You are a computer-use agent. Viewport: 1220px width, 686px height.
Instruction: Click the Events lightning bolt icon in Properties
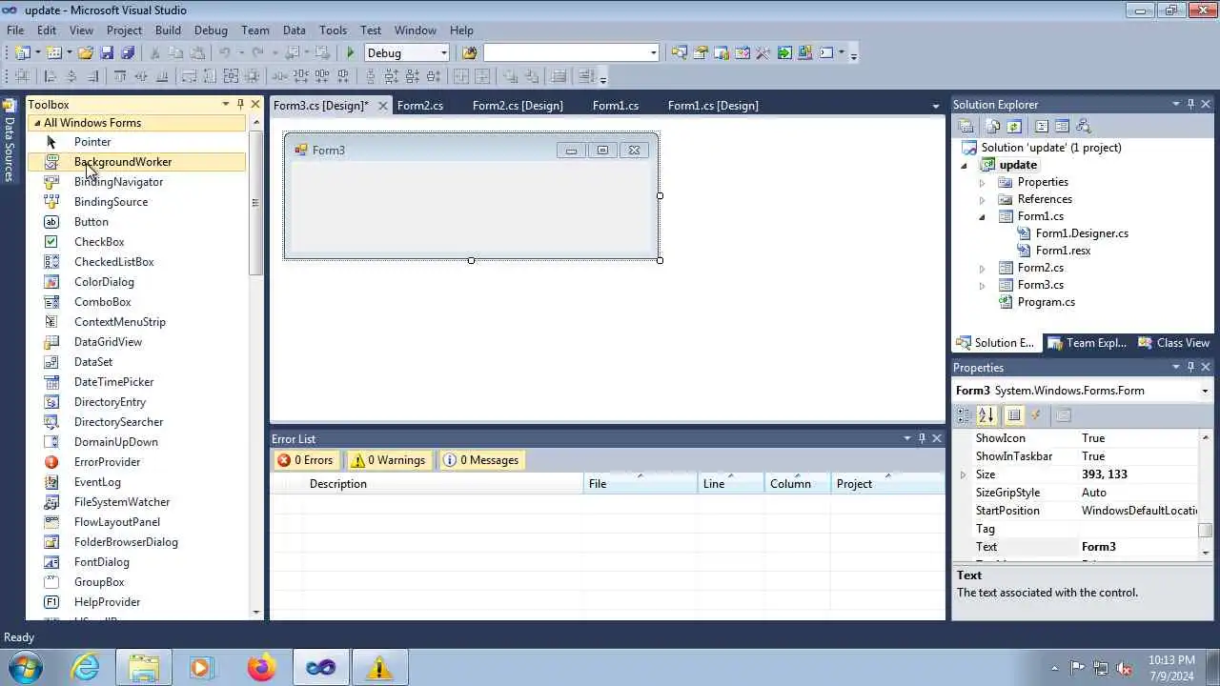tap(1036, 415)
